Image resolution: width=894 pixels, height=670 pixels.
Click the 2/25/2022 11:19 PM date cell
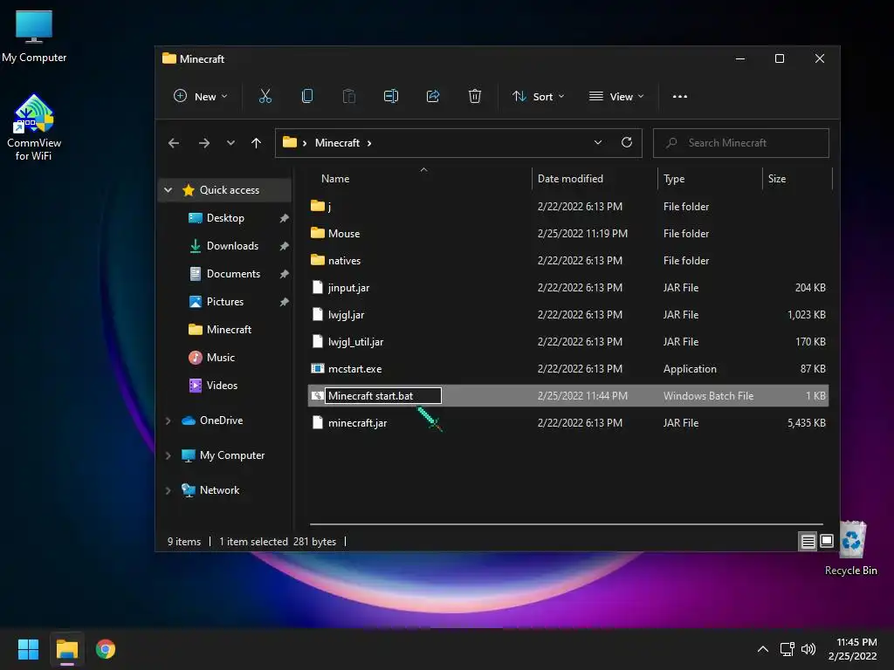point(582,234)
